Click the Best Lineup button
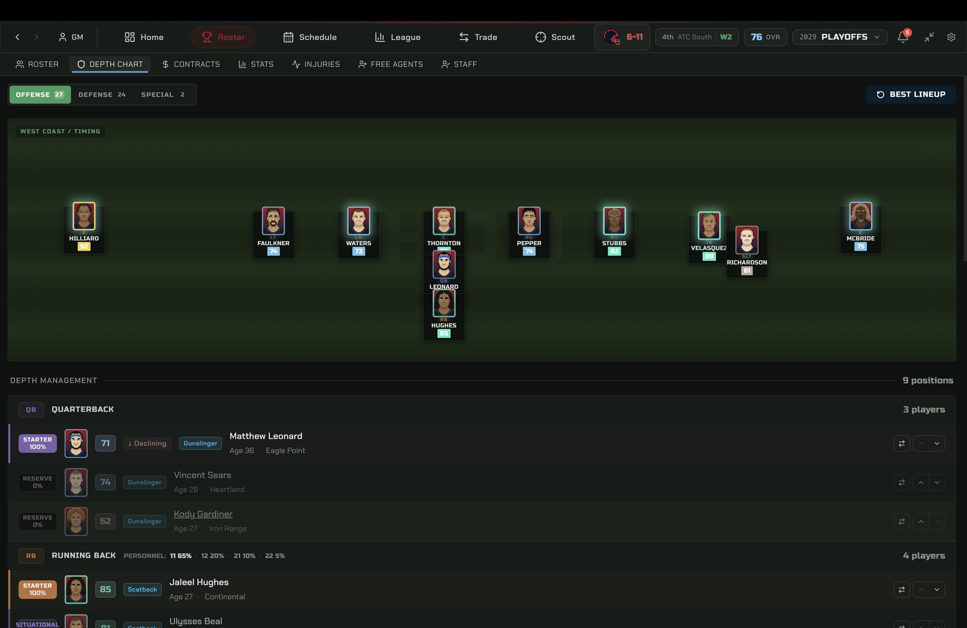Image resolution: width=967 pixels, height=628 pixels. (x=911, y=95)
